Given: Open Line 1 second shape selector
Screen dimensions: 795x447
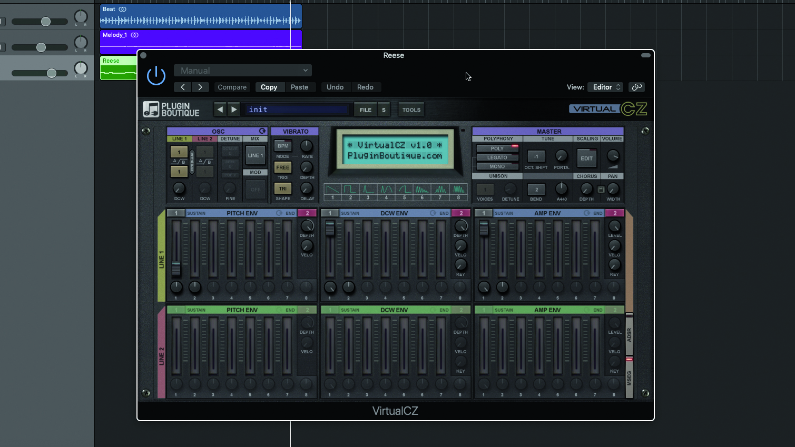Looking at the screenshot, I should (179, 172).
